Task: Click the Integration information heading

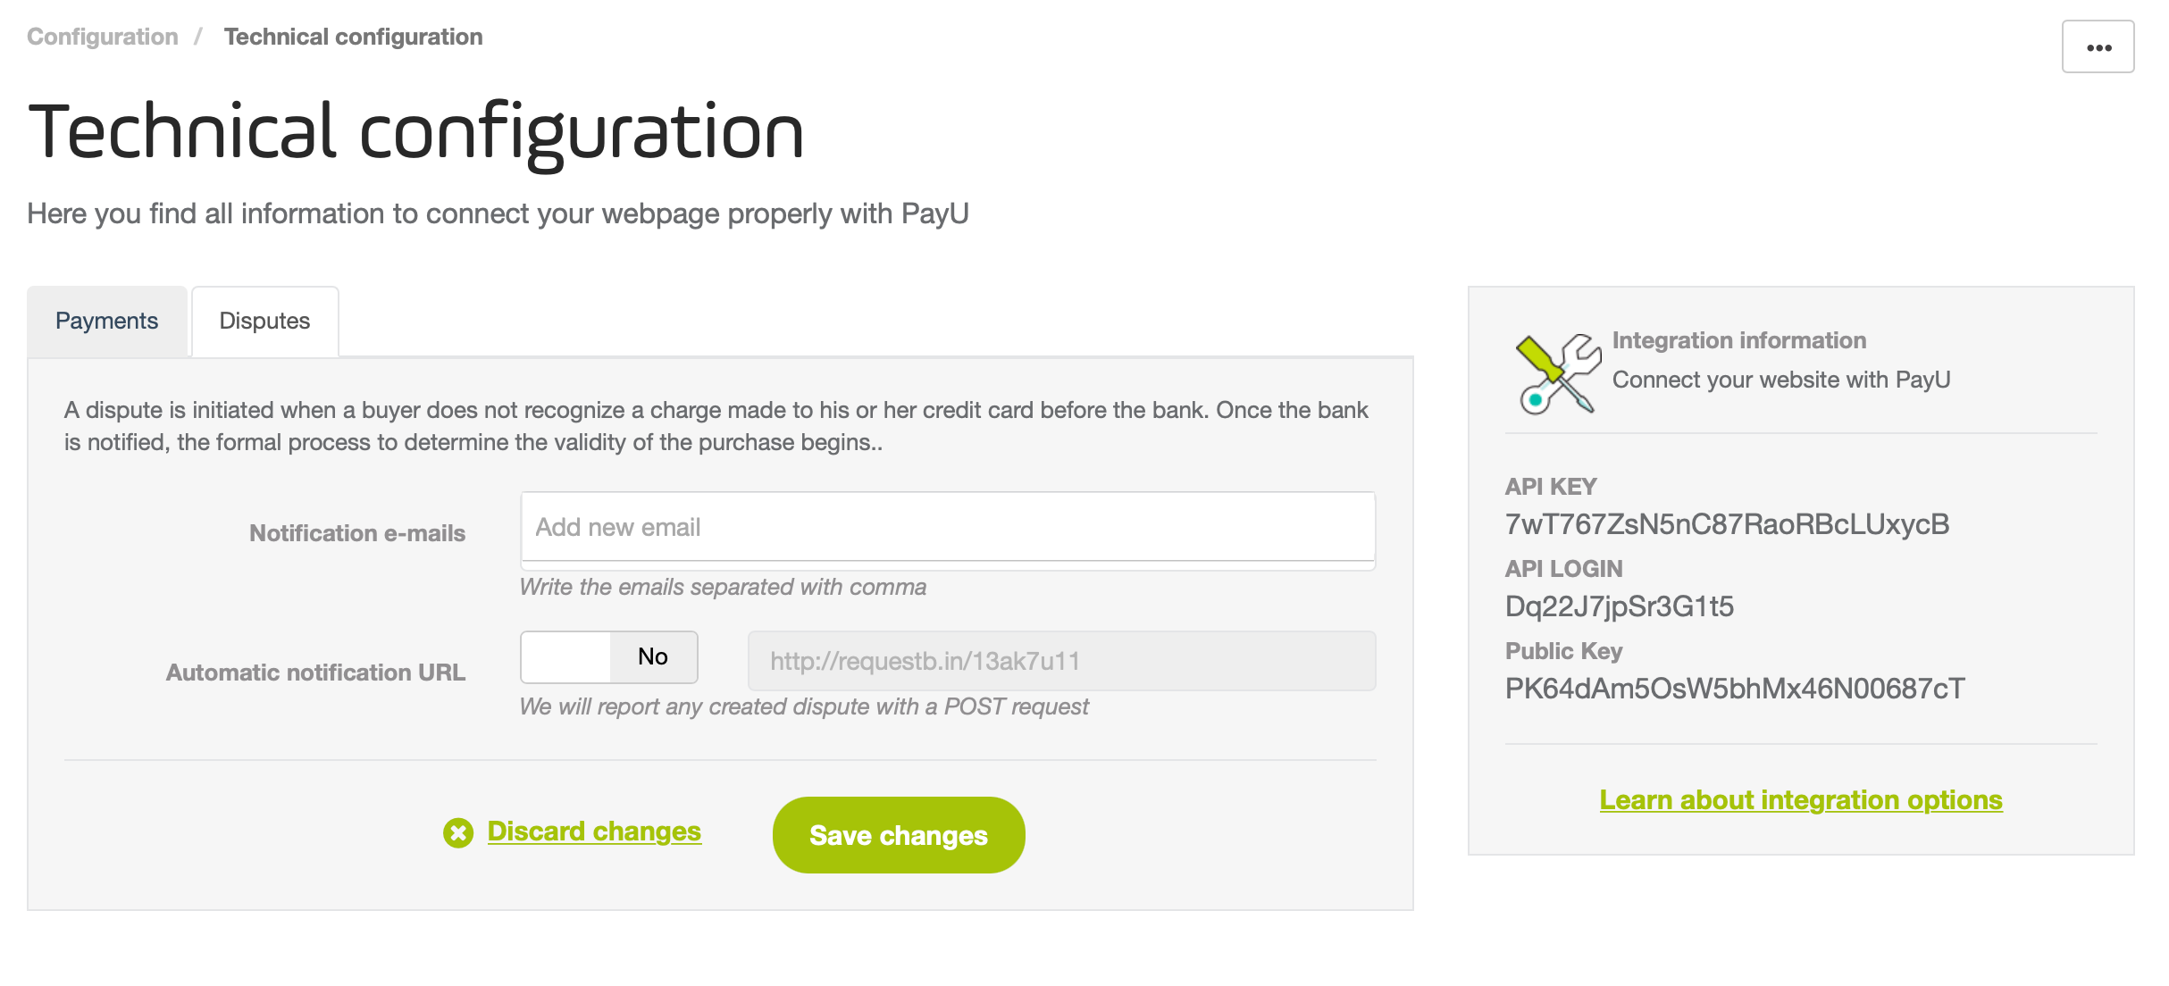Action: tap(1738, 340)
